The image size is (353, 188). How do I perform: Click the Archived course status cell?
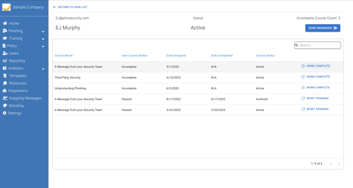[x=262, y=99]
